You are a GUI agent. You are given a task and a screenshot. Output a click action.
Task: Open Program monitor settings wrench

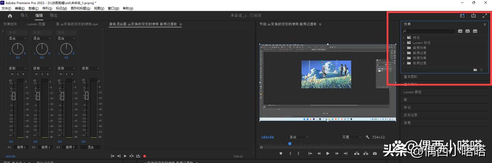click(367, 137)
